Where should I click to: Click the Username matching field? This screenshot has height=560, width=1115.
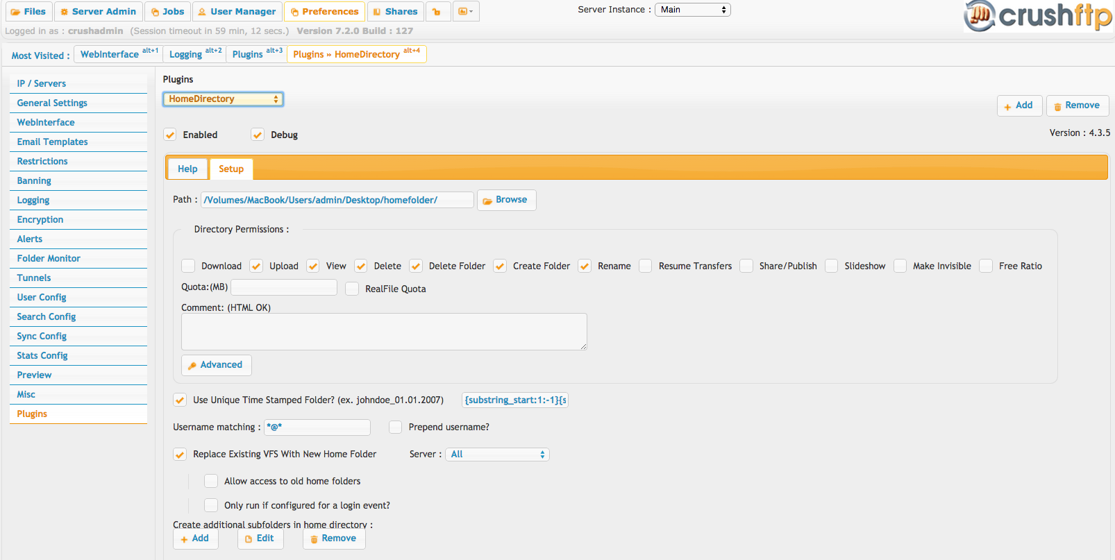coord(317,427)
